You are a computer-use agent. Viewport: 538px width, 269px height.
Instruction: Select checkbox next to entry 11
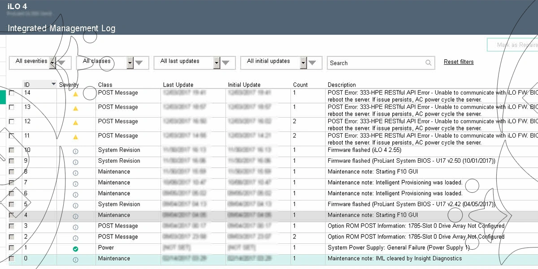pos(12,136)
